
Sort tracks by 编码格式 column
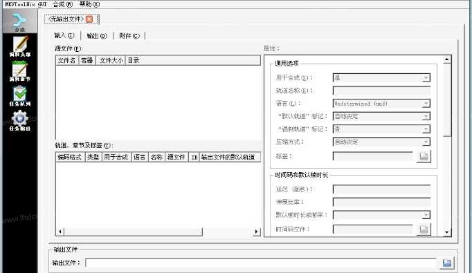point(71,157)
